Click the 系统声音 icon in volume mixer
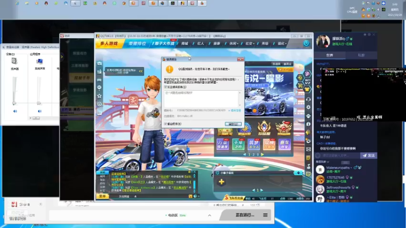 tap(40, 61)
